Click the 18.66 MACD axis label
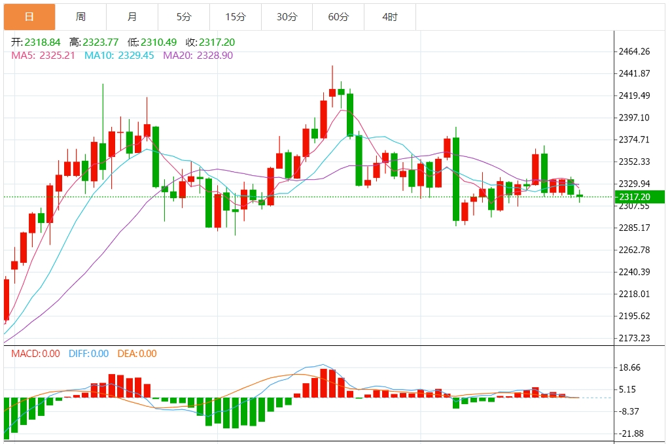The width and height of the screenshot is (670, 444). [x=629, y=367]
